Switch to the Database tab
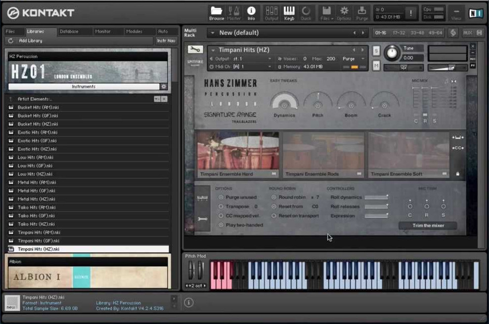489x324 pixels. coord(69,32)
